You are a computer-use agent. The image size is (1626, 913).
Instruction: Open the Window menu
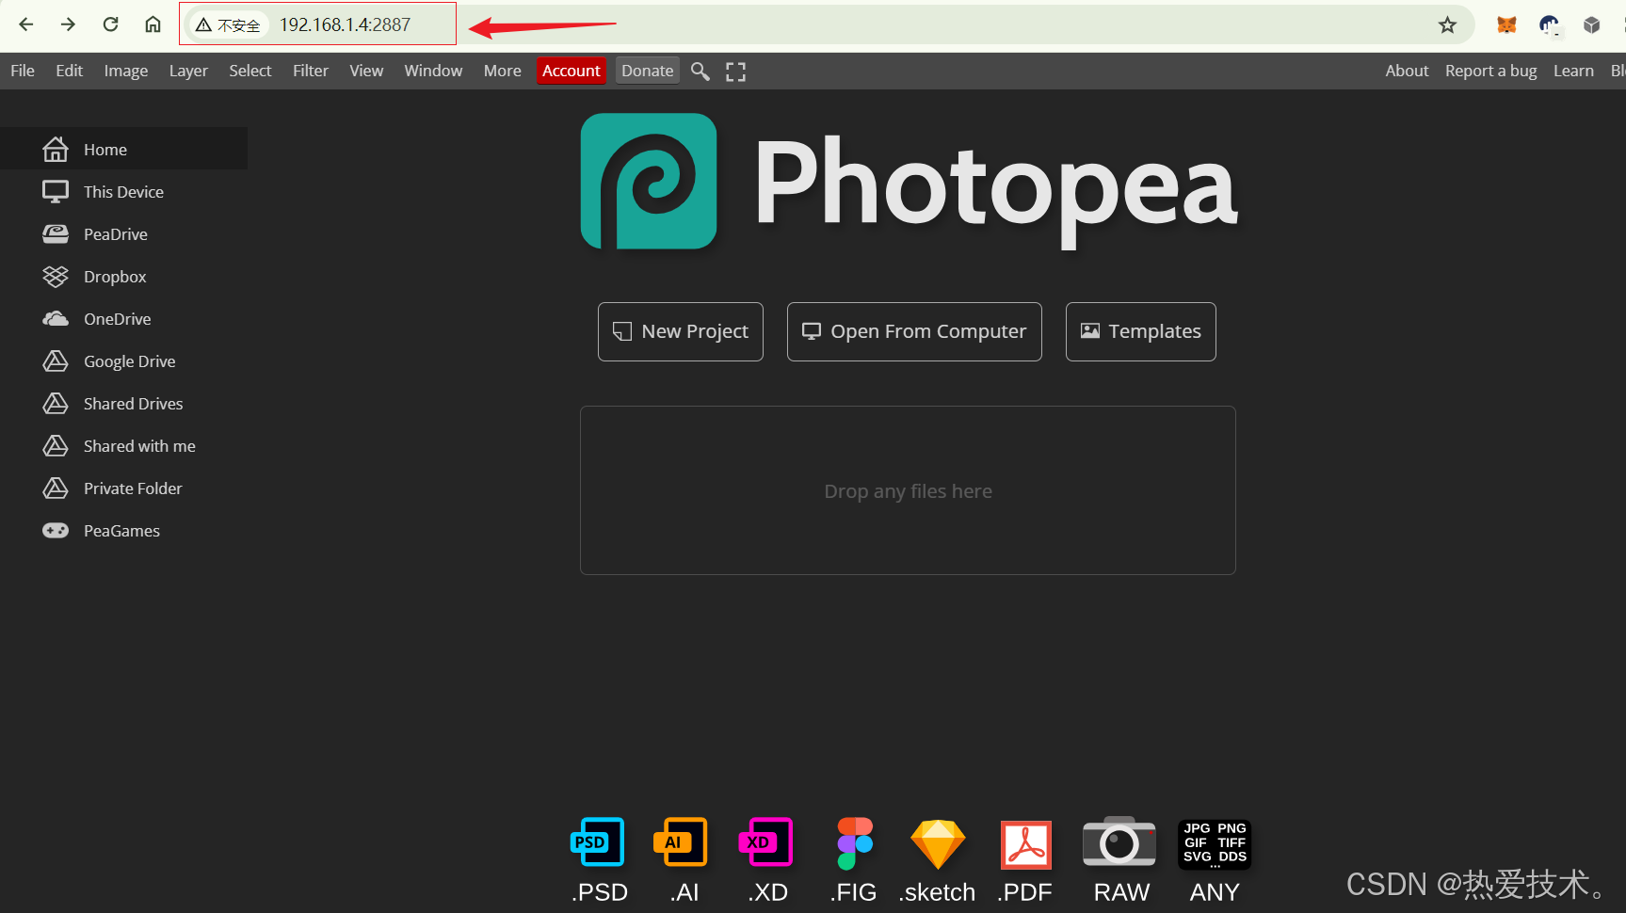(433, 71)
